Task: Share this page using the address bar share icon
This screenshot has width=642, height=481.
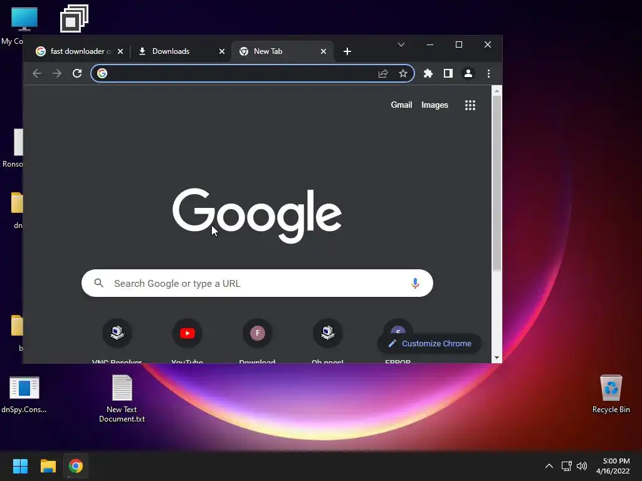Action: tap(383, 73)
